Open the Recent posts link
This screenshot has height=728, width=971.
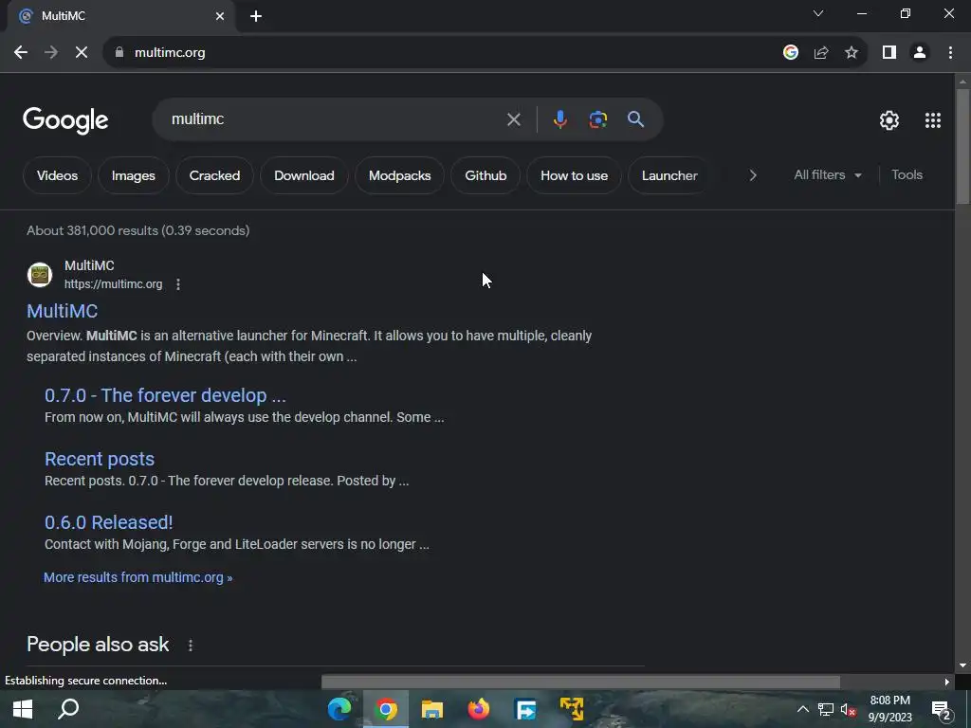99,460
